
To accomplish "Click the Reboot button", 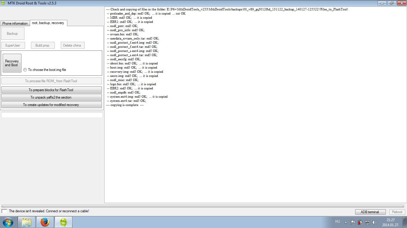I will [397, 212].
